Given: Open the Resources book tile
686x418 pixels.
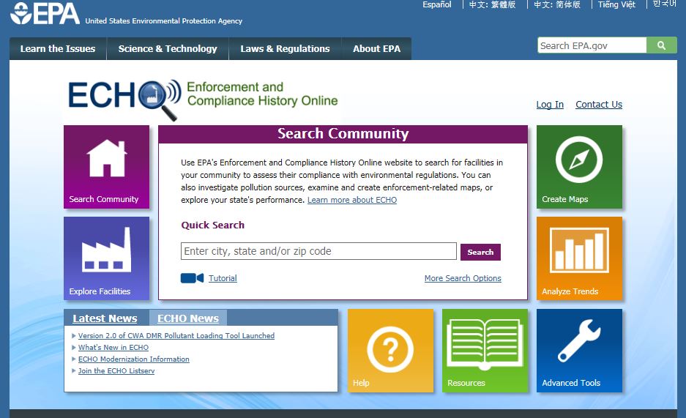Looking at the screenshot, I should [485, 350].
